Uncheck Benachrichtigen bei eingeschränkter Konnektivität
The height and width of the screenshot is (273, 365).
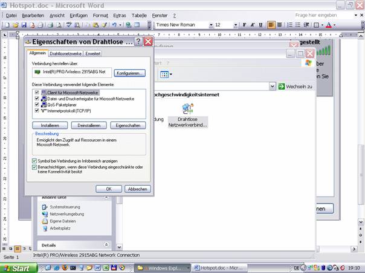(x=34, y=167)
